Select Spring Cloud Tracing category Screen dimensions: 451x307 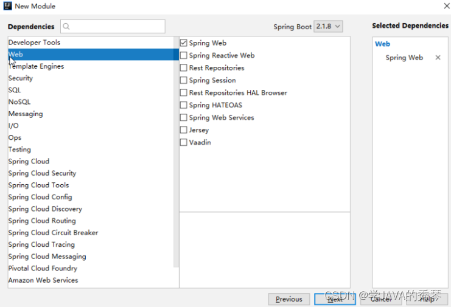click(x=91, y=244)
